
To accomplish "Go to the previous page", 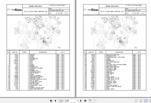I will [x=55, y=101].
